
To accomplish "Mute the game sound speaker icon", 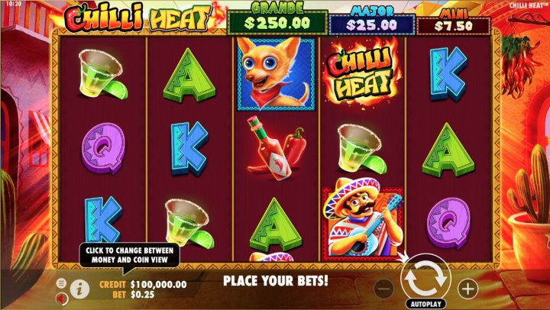I will [x=62, y=299].
